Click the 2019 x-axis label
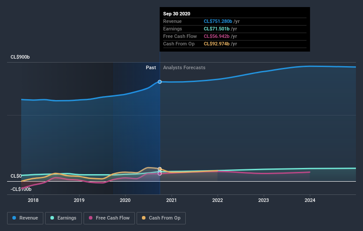 (x=79, y=200)
